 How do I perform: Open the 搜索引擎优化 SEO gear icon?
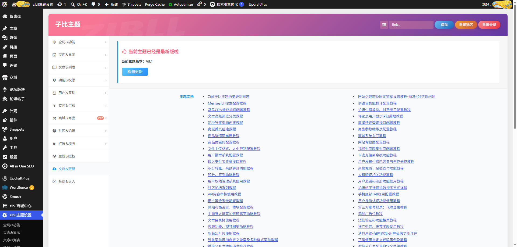click(212, 4)
